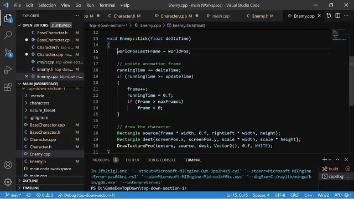Open main.code-workspace in the file tree
This screenshot has height=199, width=354.
pos(50,169)
